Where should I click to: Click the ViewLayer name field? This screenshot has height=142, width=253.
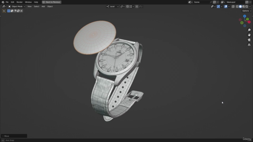235,2
